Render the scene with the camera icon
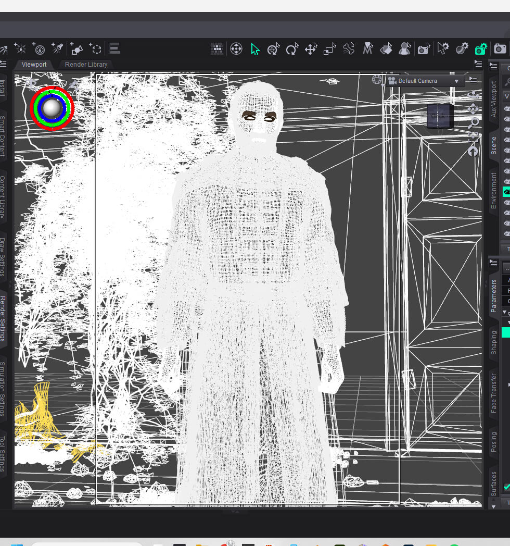The height and width of the screenshot is (546, 510). point(500,49)
